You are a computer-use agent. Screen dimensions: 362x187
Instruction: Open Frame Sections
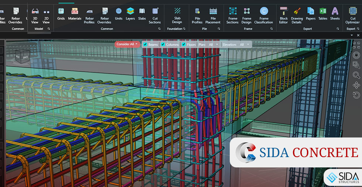point(232,16)
